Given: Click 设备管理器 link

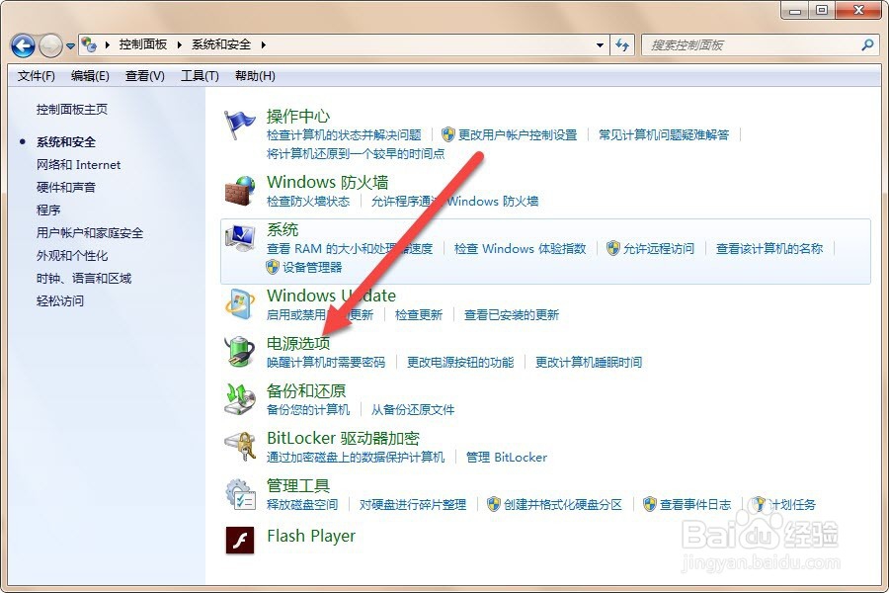Looking at the screenshot, I should [x=312, y=267].
